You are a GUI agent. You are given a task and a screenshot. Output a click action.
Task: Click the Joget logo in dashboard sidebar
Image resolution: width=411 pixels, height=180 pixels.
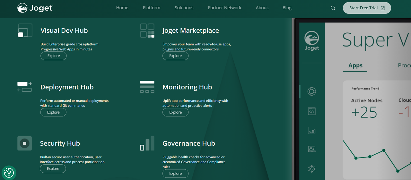coord(312,41)
